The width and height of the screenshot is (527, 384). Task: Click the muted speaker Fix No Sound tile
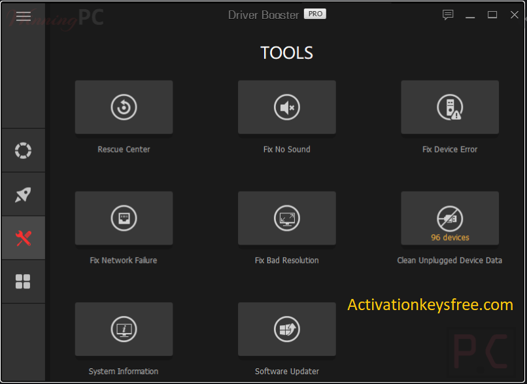287,107
